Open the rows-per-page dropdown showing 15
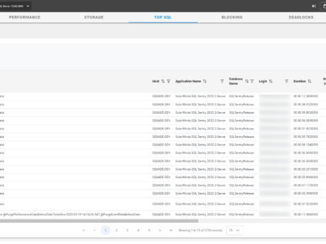 235,230
